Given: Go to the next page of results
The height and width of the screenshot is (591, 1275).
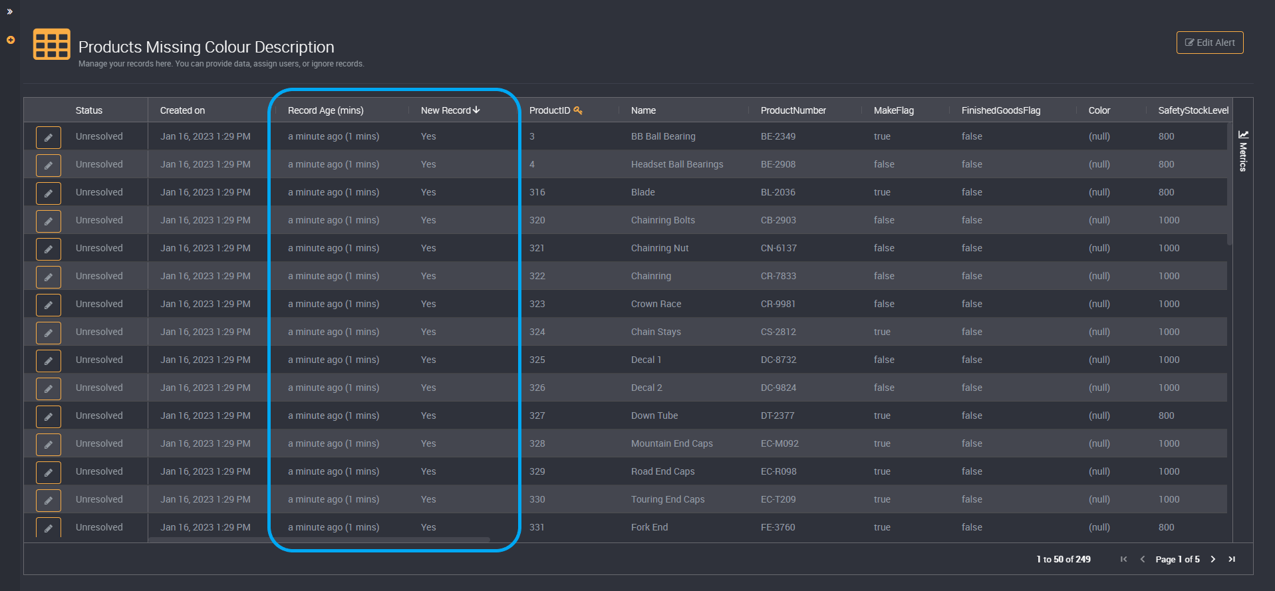Looking at the screenshot, I should (1213, 559).
